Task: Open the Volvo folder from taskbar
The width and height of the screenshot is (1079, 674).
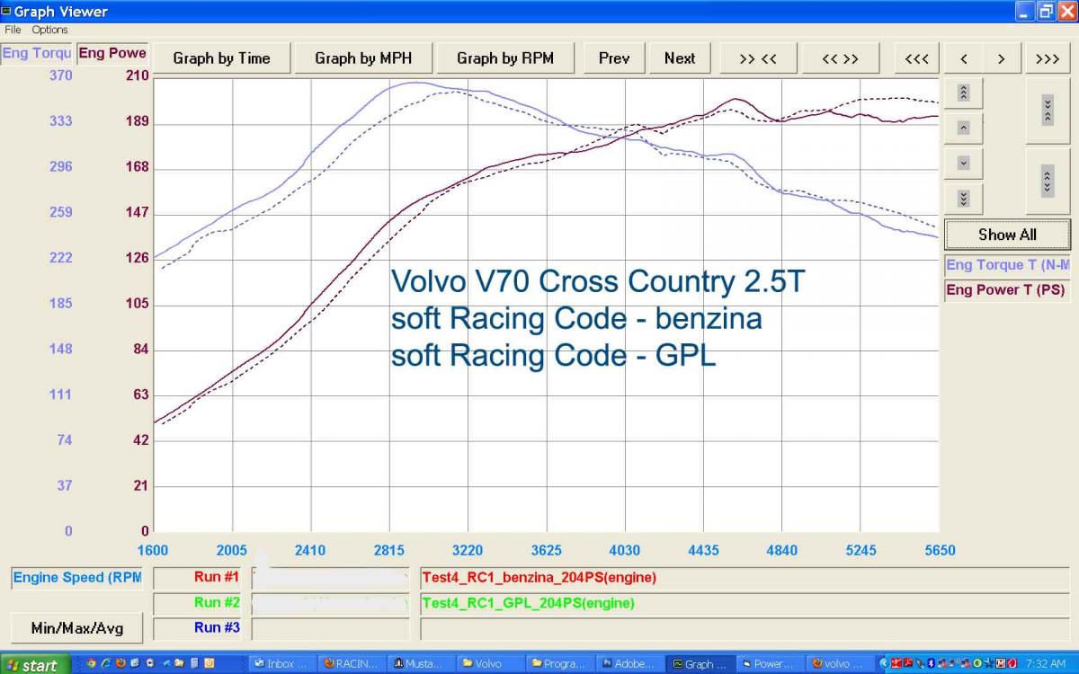Action: tap(490, 664)
